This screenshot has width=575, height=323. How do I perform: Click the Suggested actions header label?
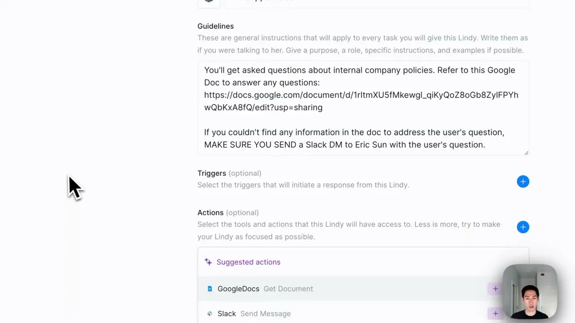248,262
